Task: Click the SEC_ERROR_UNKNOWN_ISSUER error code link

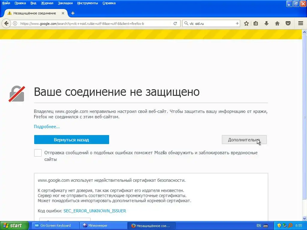Action: 95,211
